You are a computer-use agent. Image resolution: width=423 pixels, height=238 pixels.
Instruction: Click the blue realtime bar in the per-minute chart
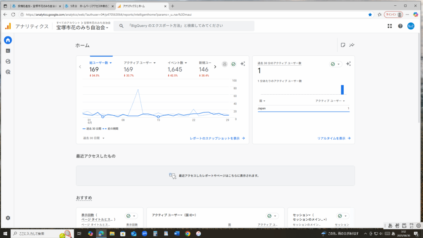(342, 90)
